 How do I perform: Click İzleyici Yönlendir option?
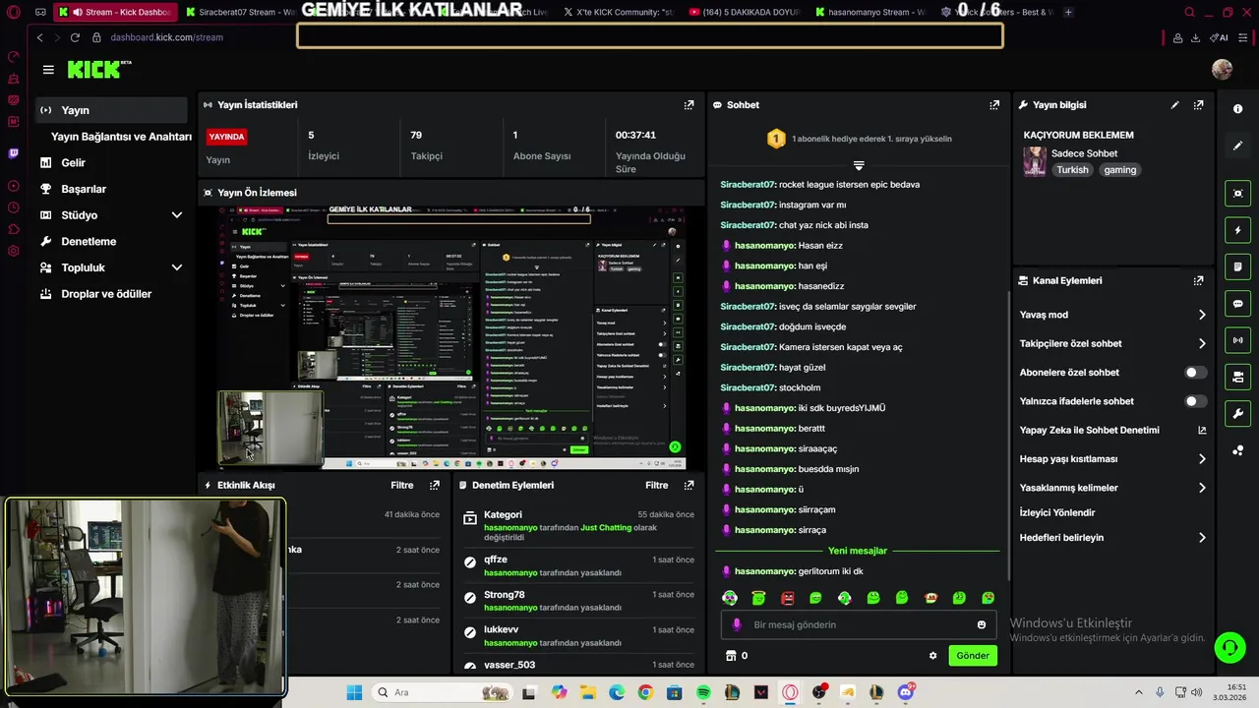1057,512
